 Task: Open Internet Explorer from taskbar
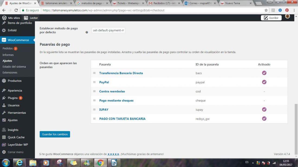click(19, 163)
